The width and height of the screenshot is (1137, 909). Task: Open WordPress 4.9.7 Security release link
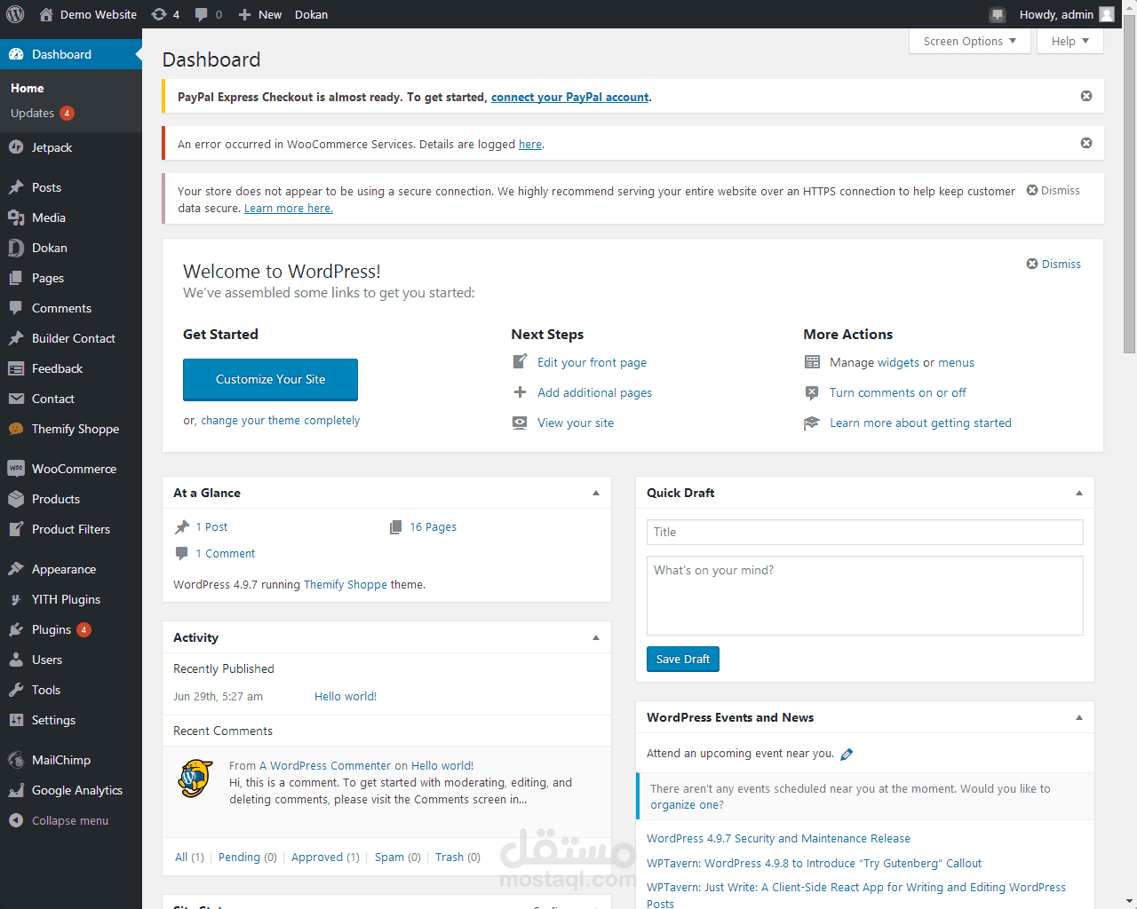tap(778, 838)
